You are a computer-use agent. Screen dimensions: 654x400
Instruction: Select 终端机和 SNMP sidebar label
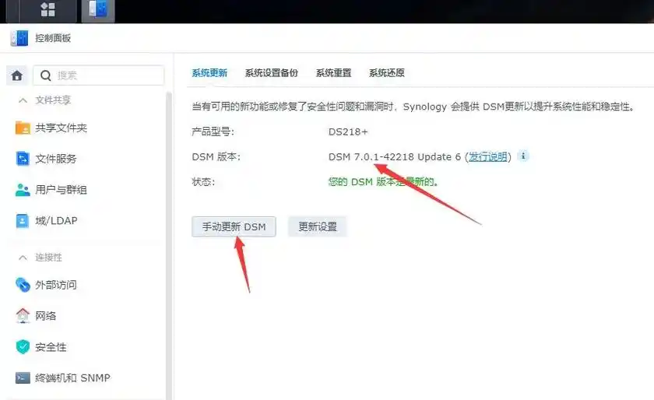click(73, 378)
